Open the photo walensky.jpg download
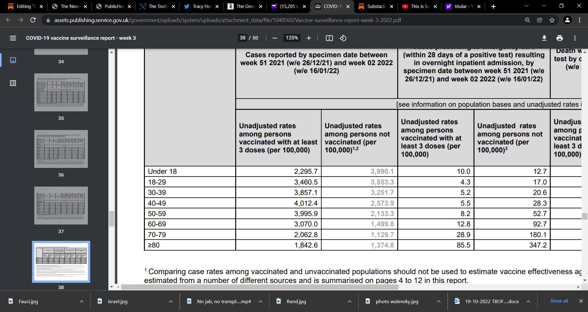The width and height of the screenshot is (588, 312). [x=397, y=301]
